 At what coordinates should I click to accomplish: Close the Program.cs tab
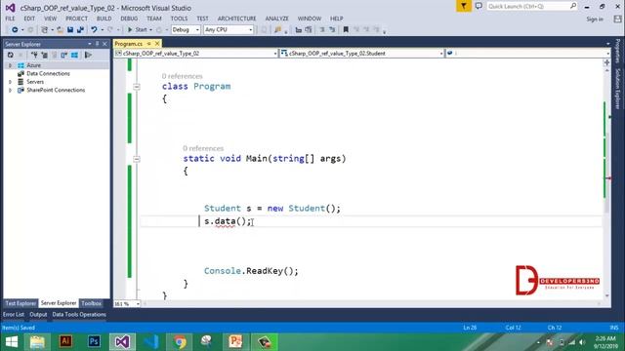157,43
